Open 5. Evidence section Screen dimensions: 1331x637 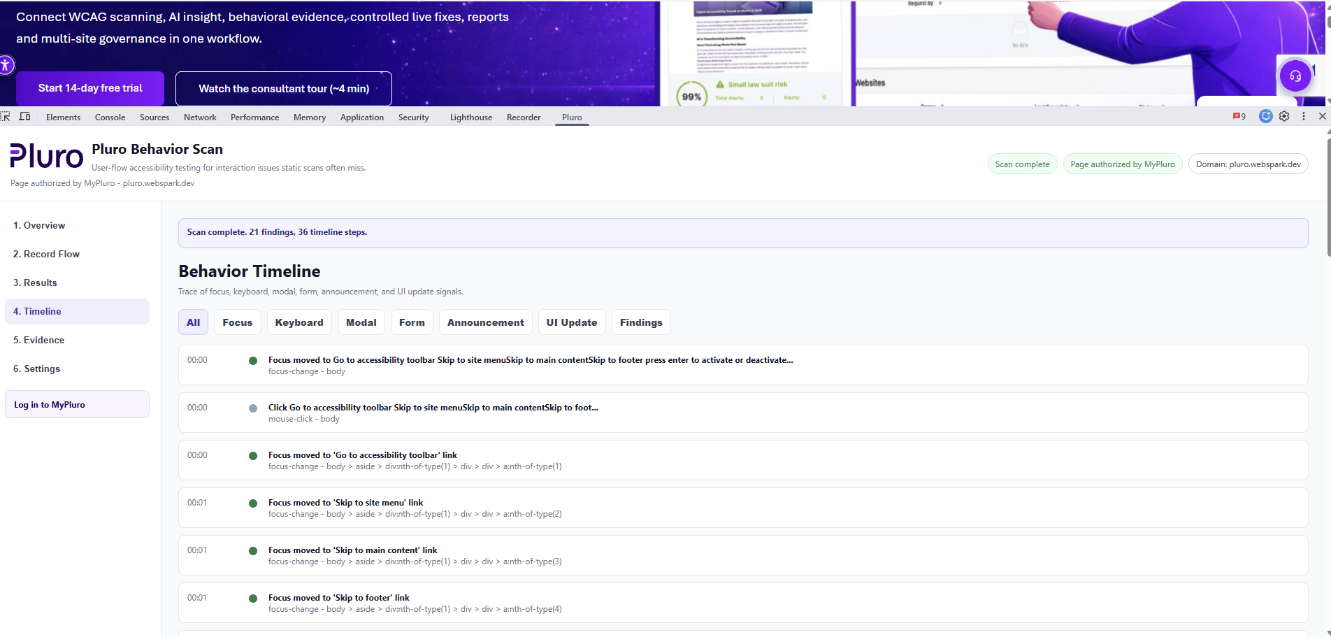(77, 340)
